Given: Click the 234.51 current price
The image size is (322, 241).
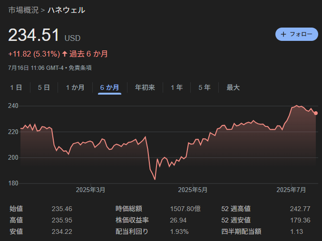Looking at the screenshot, I should click(34, 35).
